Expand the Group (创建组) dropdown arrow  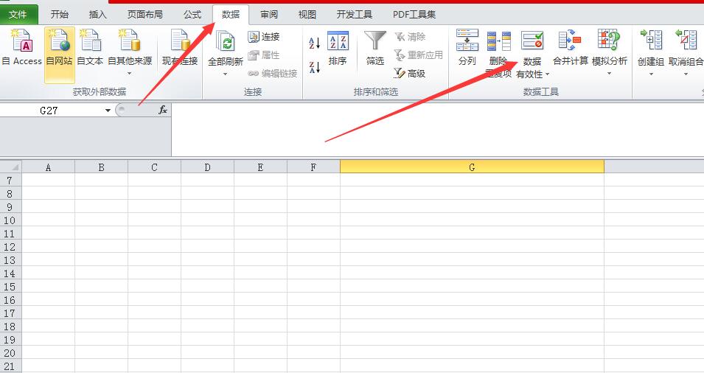[x=651, y=74]
